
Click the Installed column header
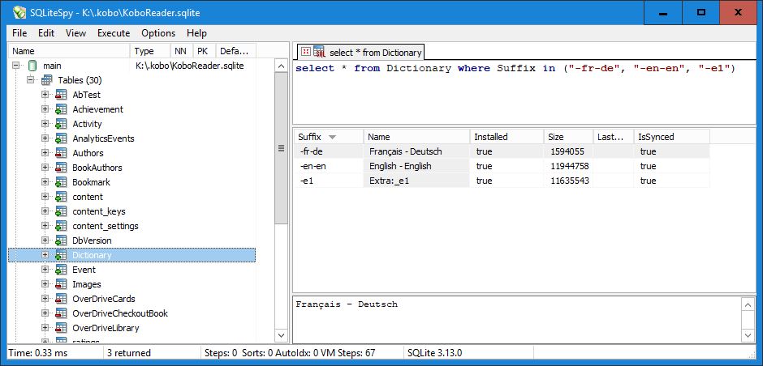507,137
